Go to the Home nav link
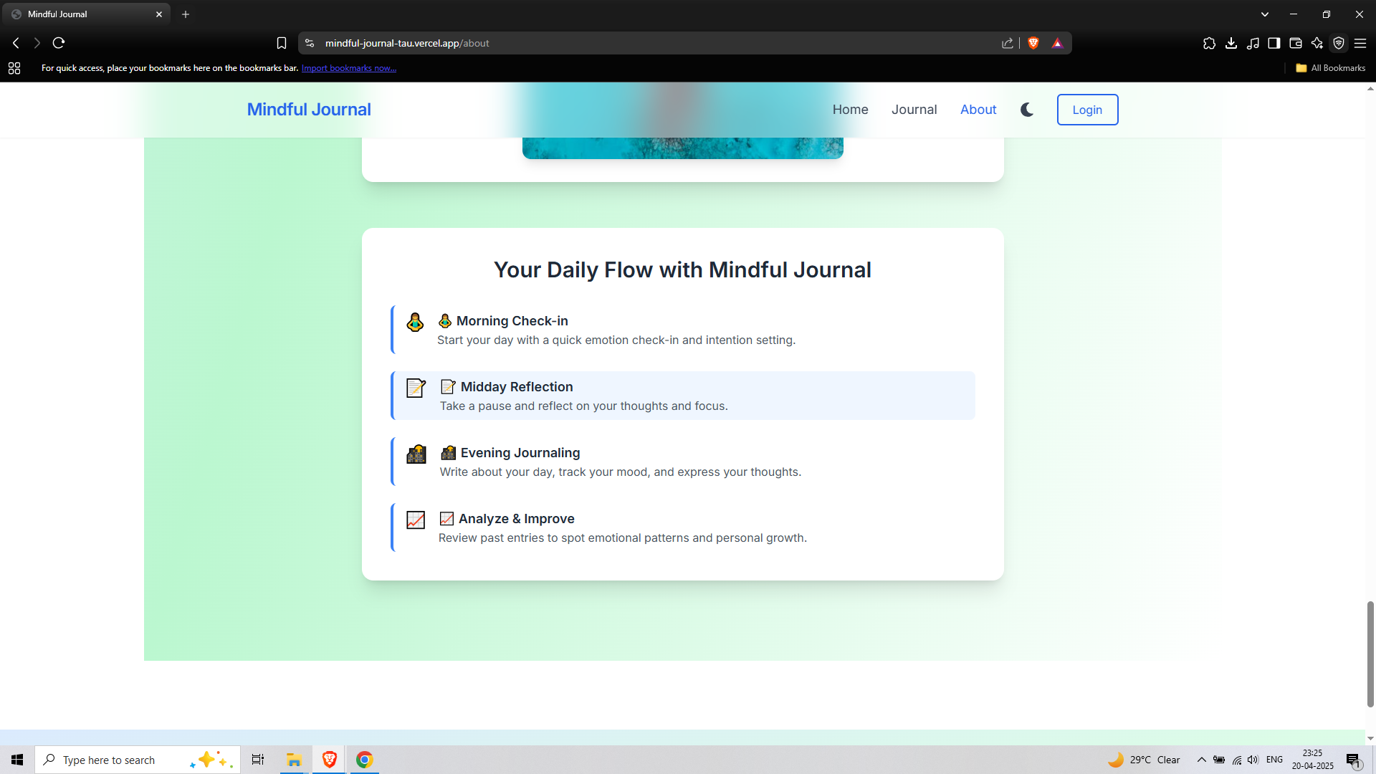This screenshot has height=774, width=1376. point(850,110)
